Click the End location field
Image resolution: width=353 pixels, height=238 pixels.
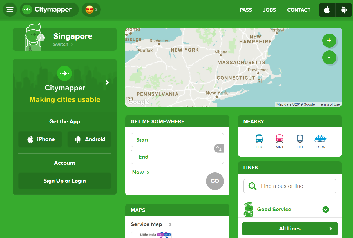(177, 157)
